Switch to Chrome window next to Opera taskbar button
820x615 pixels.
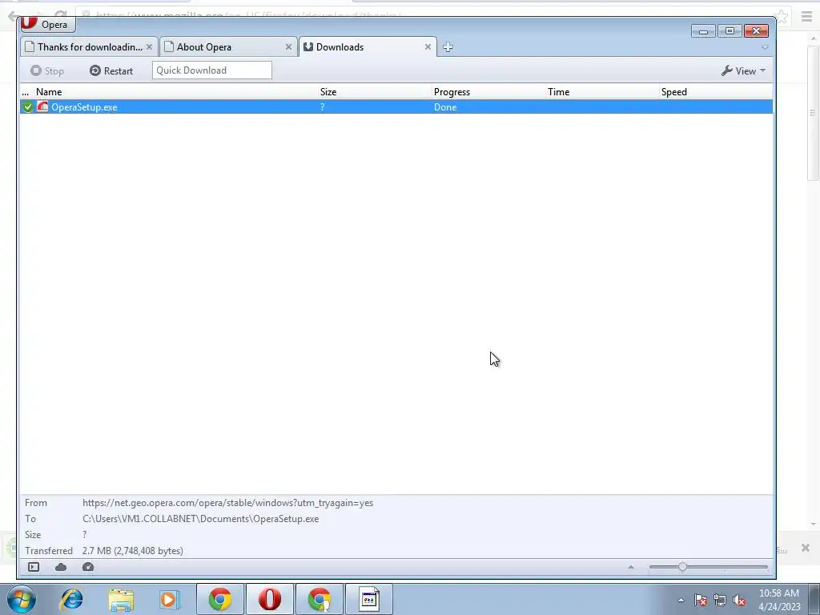point(319,599)
